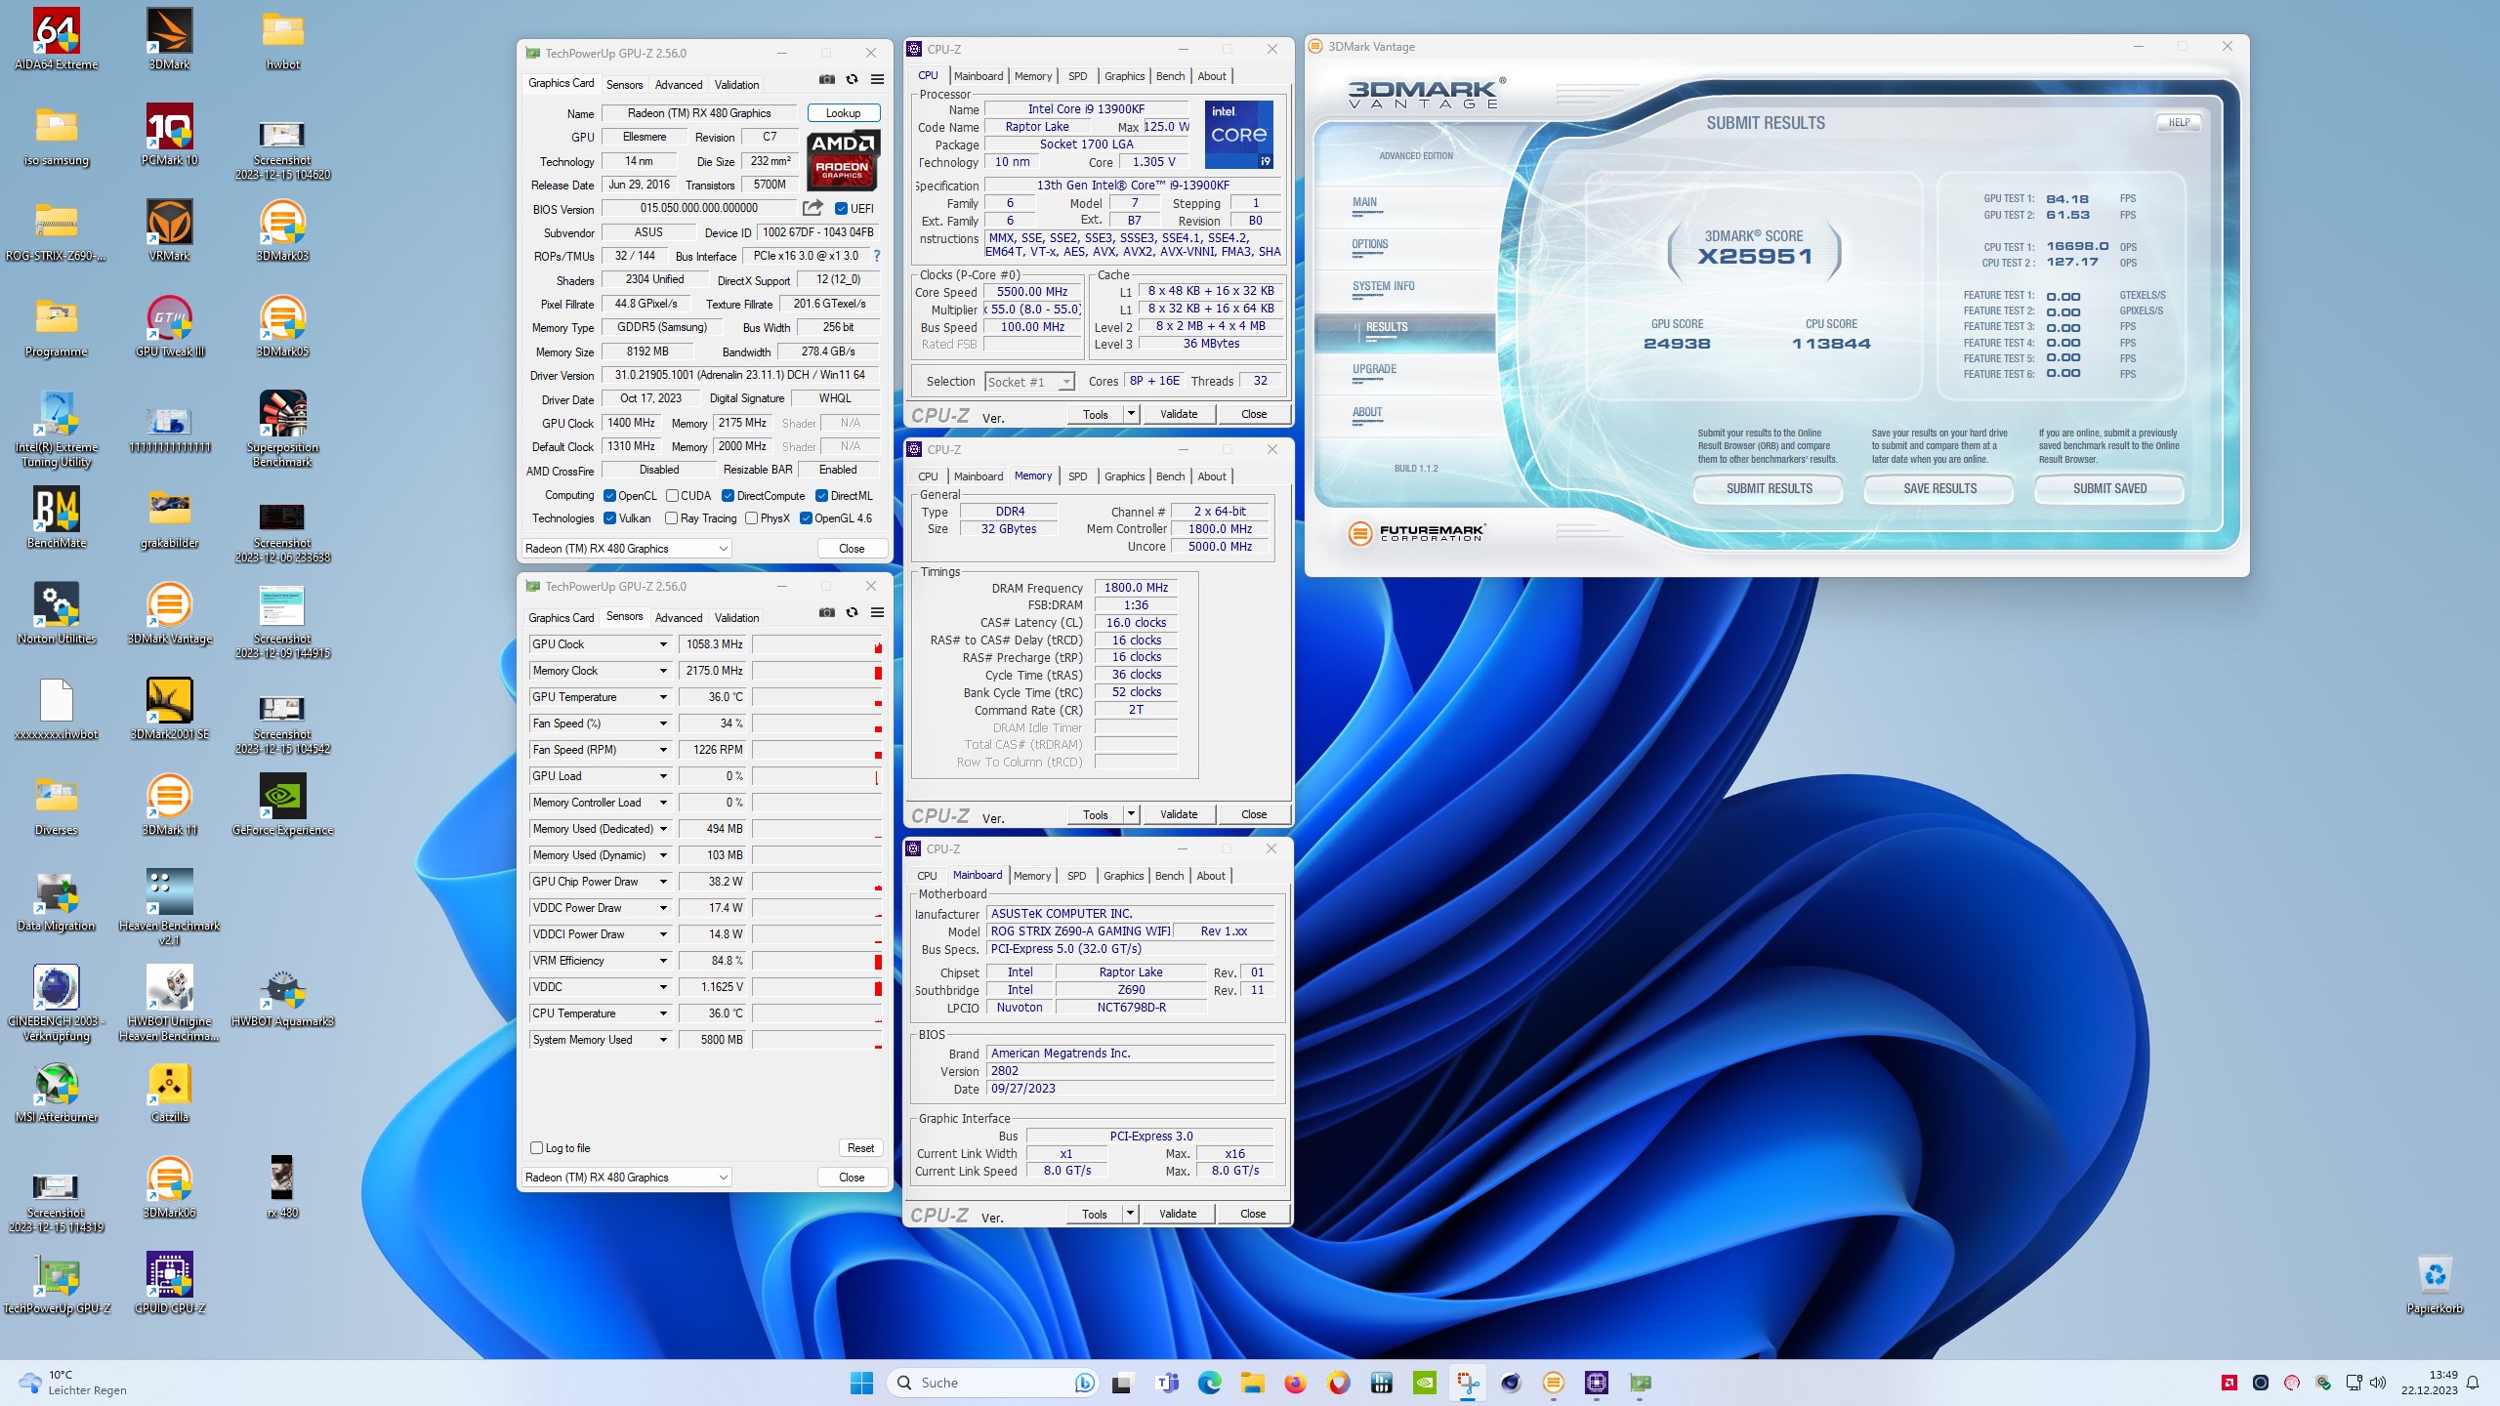This screenshot has height=1406, width=2500.
Task: Open Bench tab in CPU-Z Memory window
Action: (1170, 476)
